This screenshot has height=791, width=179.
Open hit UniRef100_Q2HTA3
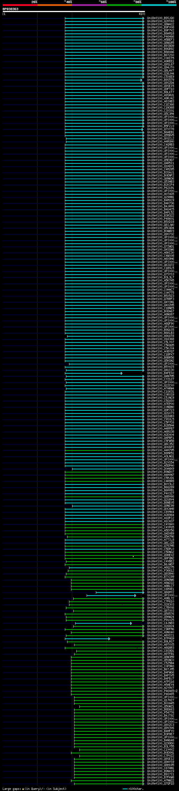(x=161, y=21)
